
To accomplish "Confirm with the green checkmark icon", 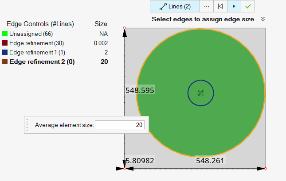I will pos(248,6).
